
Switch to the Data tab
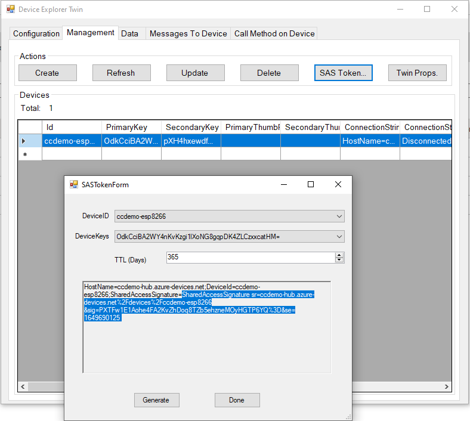coord(129,33)
